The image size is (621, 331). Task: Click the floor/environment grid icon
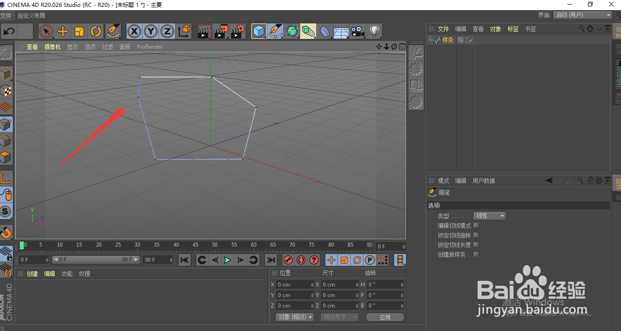(x=341, y=31)
